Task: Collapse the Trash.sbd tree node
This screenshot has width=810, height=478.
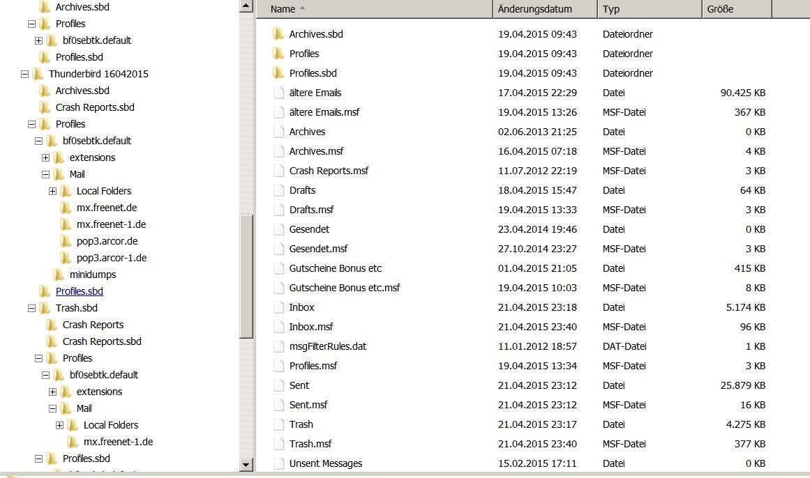Action: (31, 308)
